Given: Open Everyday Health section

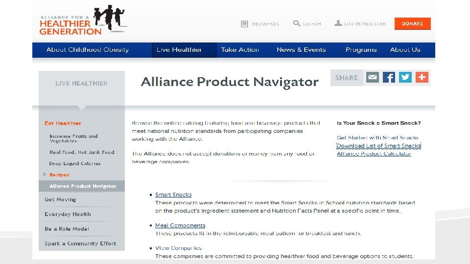Looking at the screenshot, I should (x=68, y=214).
